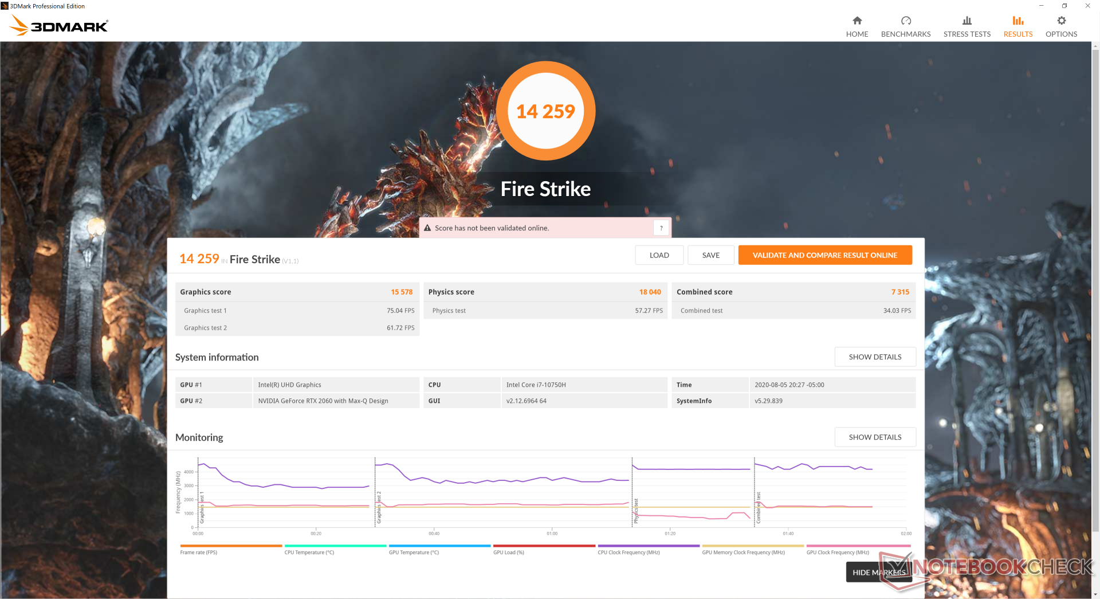
Task: Show details for System information
Action: click(875, 357)
